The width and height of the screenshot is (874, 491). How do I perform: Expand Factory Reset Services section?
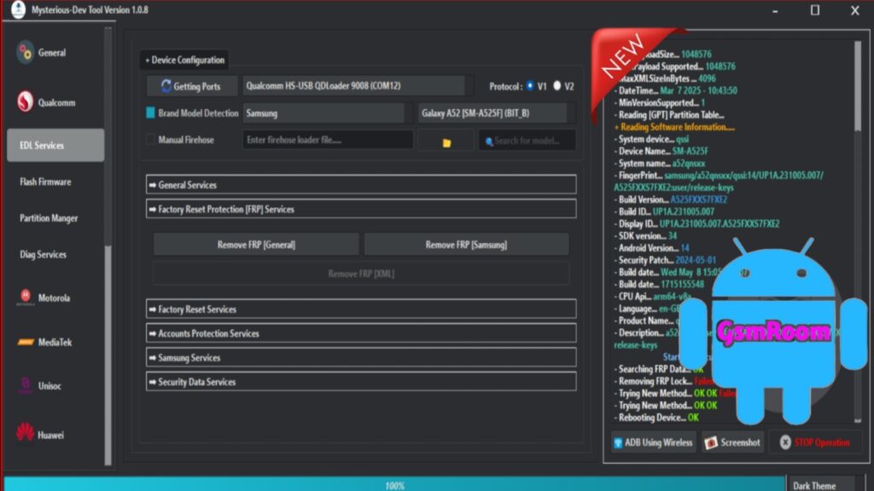[361, 309]
